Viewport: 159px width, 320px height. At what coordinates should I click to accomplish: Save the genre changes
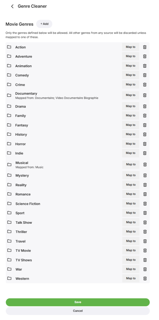pos(78,302)
